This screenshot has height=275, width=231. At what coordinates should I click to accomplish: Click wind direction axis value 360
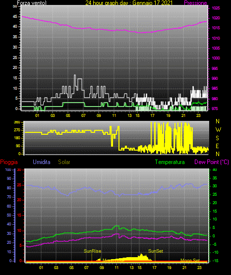pyautogui.click(x=17, y=122)
